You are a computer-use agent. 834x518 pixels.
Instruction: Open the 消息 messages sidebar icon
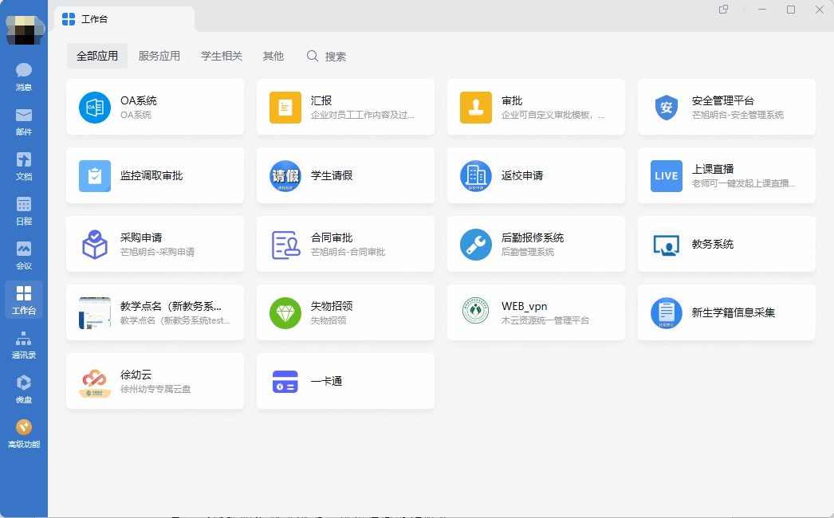24,77
